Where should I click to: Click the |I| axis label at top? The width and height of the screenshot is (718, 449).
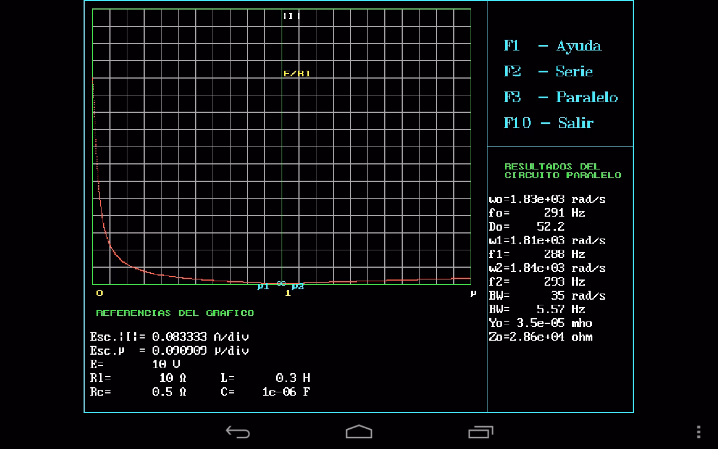[291, 16]
